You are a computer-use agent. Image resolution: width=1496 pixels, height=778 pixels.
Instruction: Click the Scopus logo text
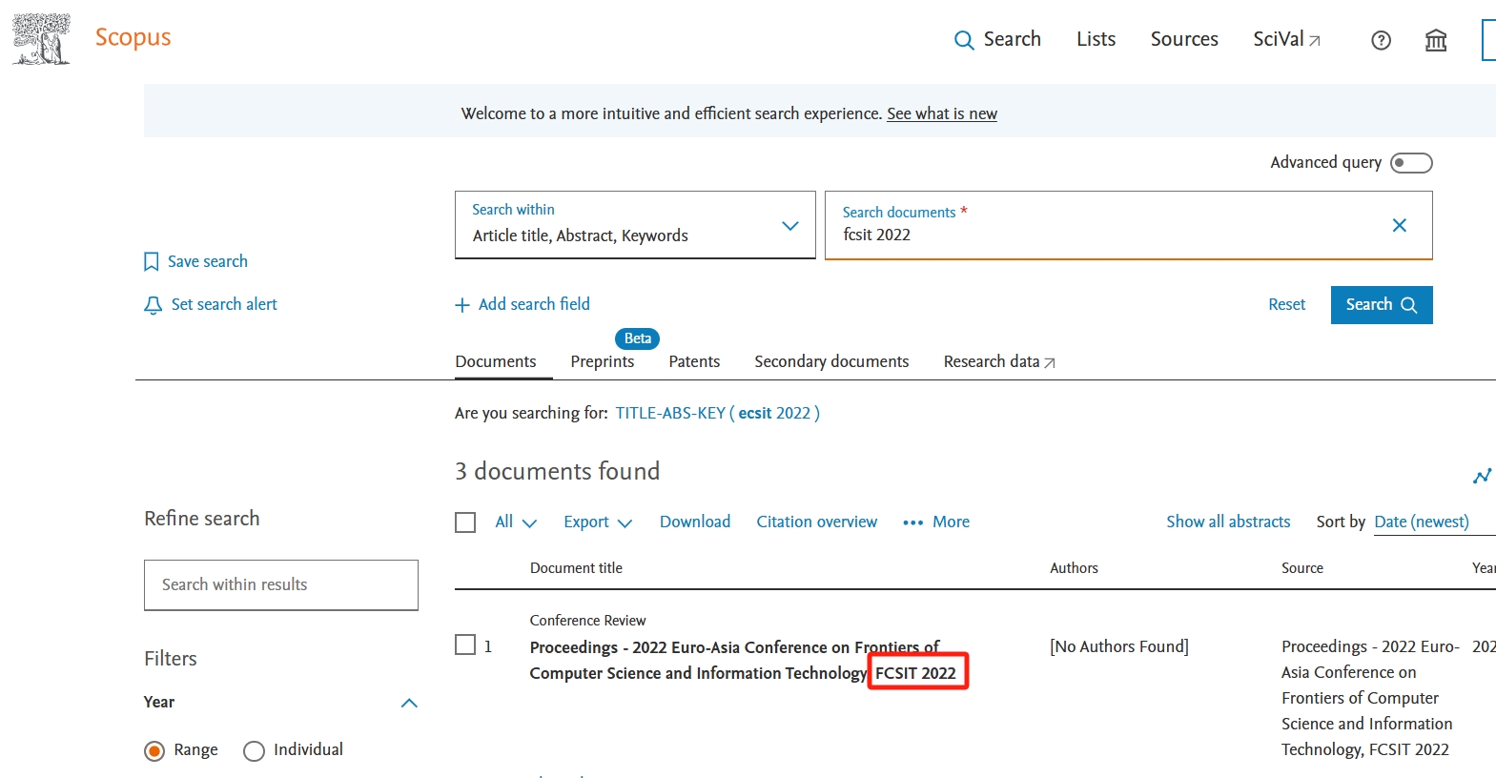(x=133, y=37)
